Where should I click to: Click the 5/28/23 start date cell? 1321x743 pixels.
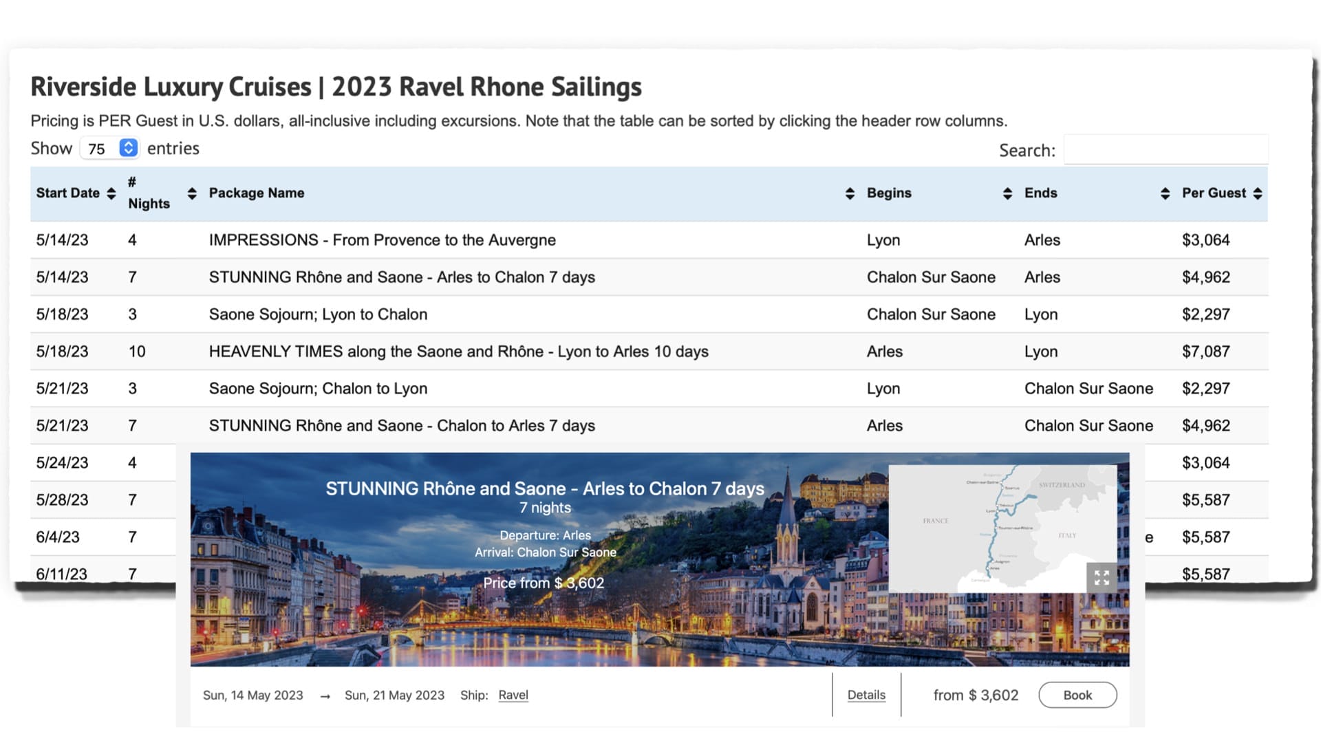pos(62,500)
